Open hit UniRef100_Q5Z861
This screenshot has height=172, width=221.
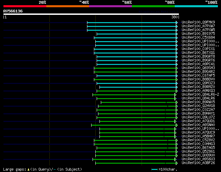(198, 152)
